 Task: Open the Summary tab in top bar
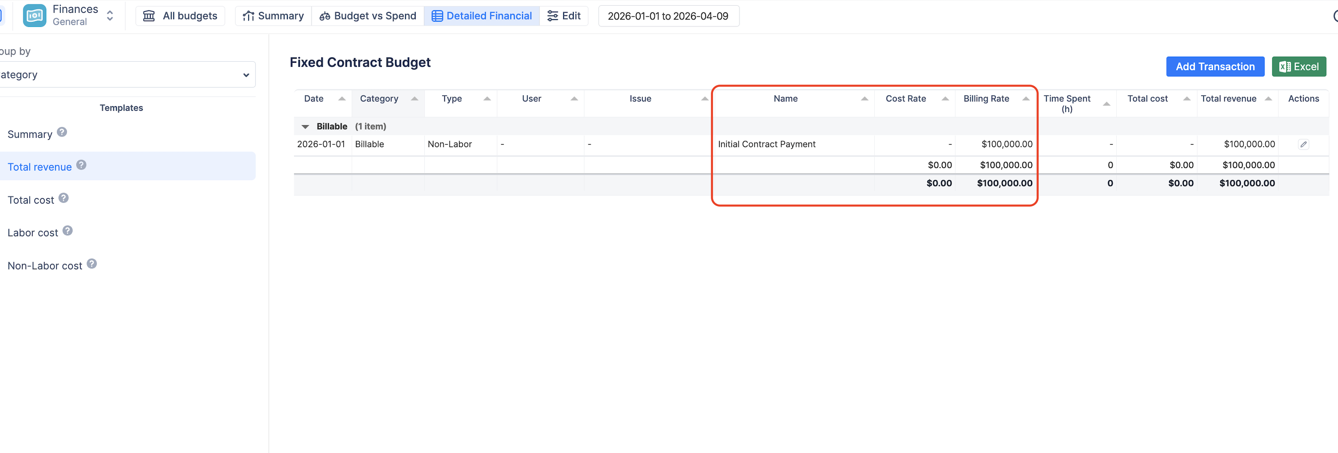(x=273, y=15)
